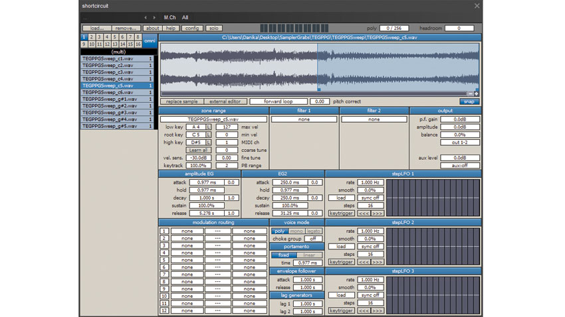Enable mono voice mode

[296, 231]
